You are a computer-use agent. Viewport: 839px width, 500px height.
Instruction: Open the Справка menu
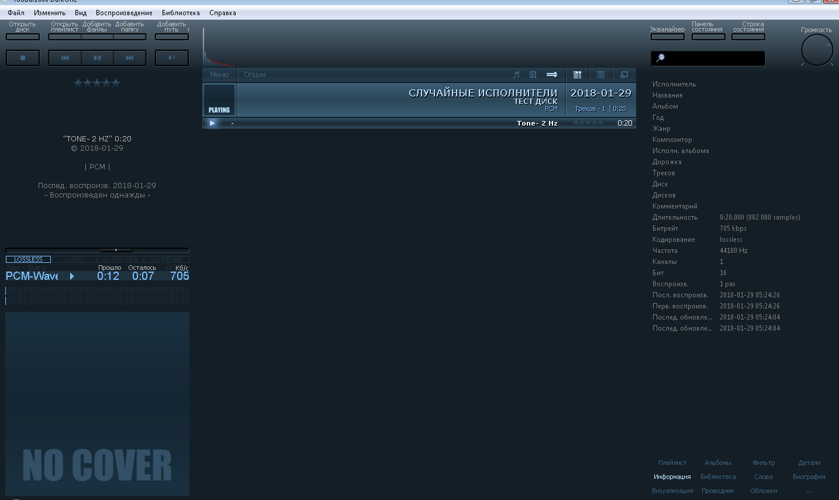[x=223, y=13]
